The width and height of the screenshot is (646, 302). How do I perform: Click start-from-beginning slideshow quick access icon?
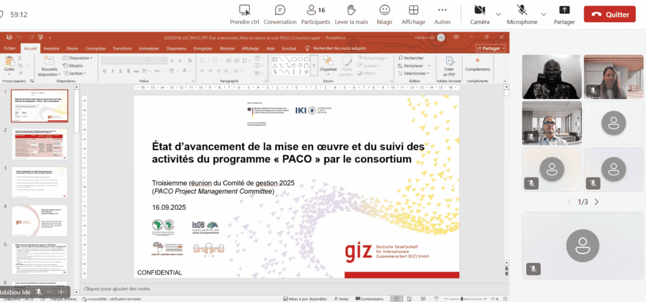40,37
